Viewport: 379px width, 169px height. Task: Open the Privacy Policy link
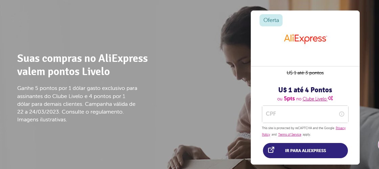304,131
